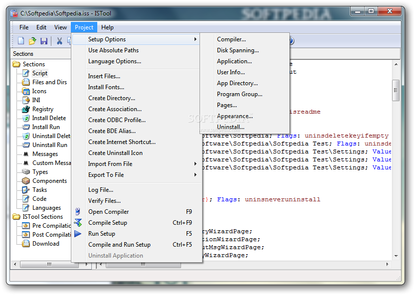Click the INI section icon
415x295 pixels.
pyautogui.click(x=25, y=100)
